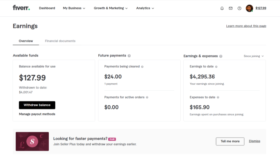
Task: Expand the Analytics menu
Action: coord(145,8)
